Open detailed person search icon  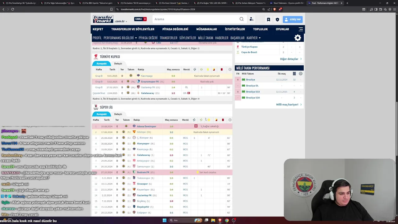click(252, 19)
